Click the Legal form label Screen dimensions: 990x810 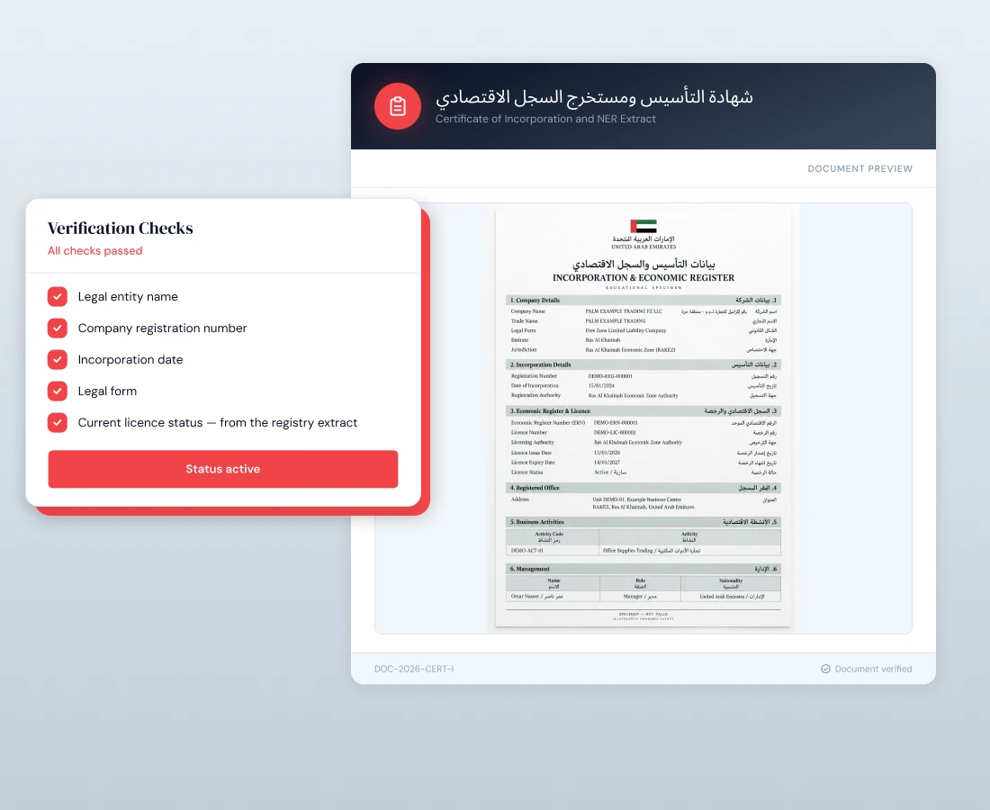point(107,391)
